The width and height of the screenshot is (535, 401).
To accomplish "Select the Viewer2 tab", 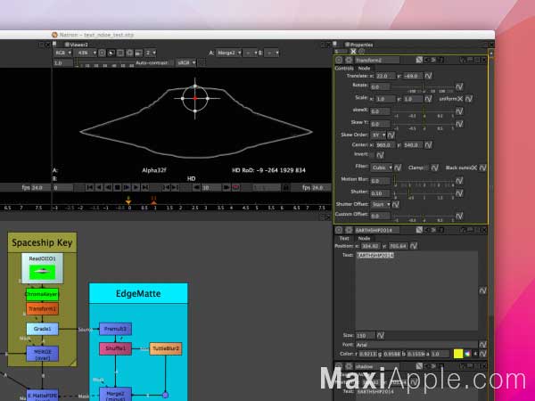I will (x=77, y=45).
